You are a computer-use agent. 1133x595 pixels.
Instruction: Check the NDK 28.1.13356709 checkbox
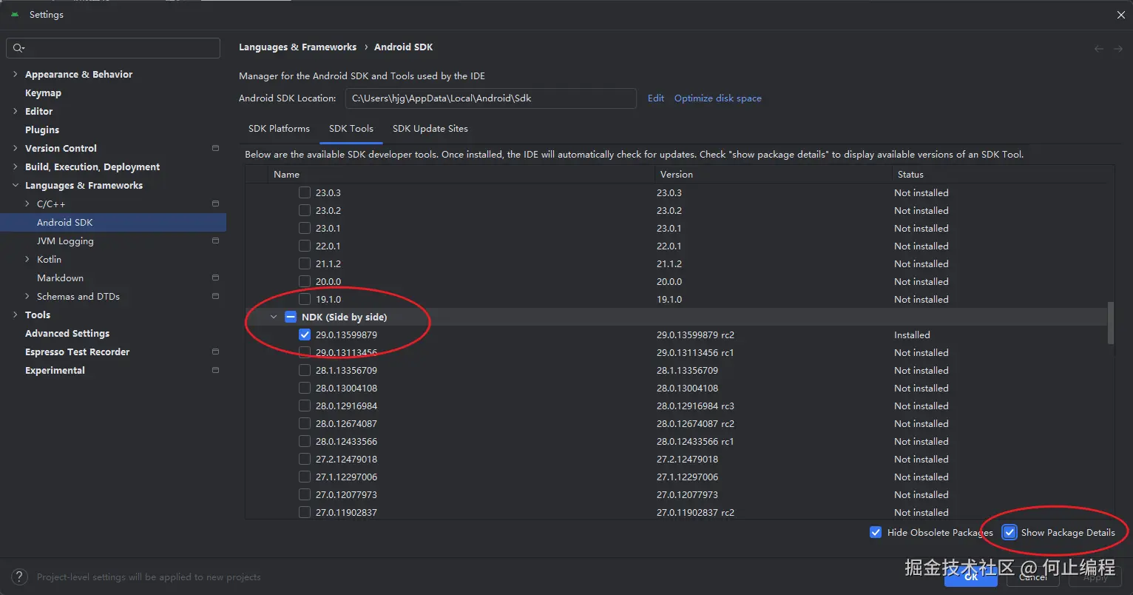pos(305,370)
